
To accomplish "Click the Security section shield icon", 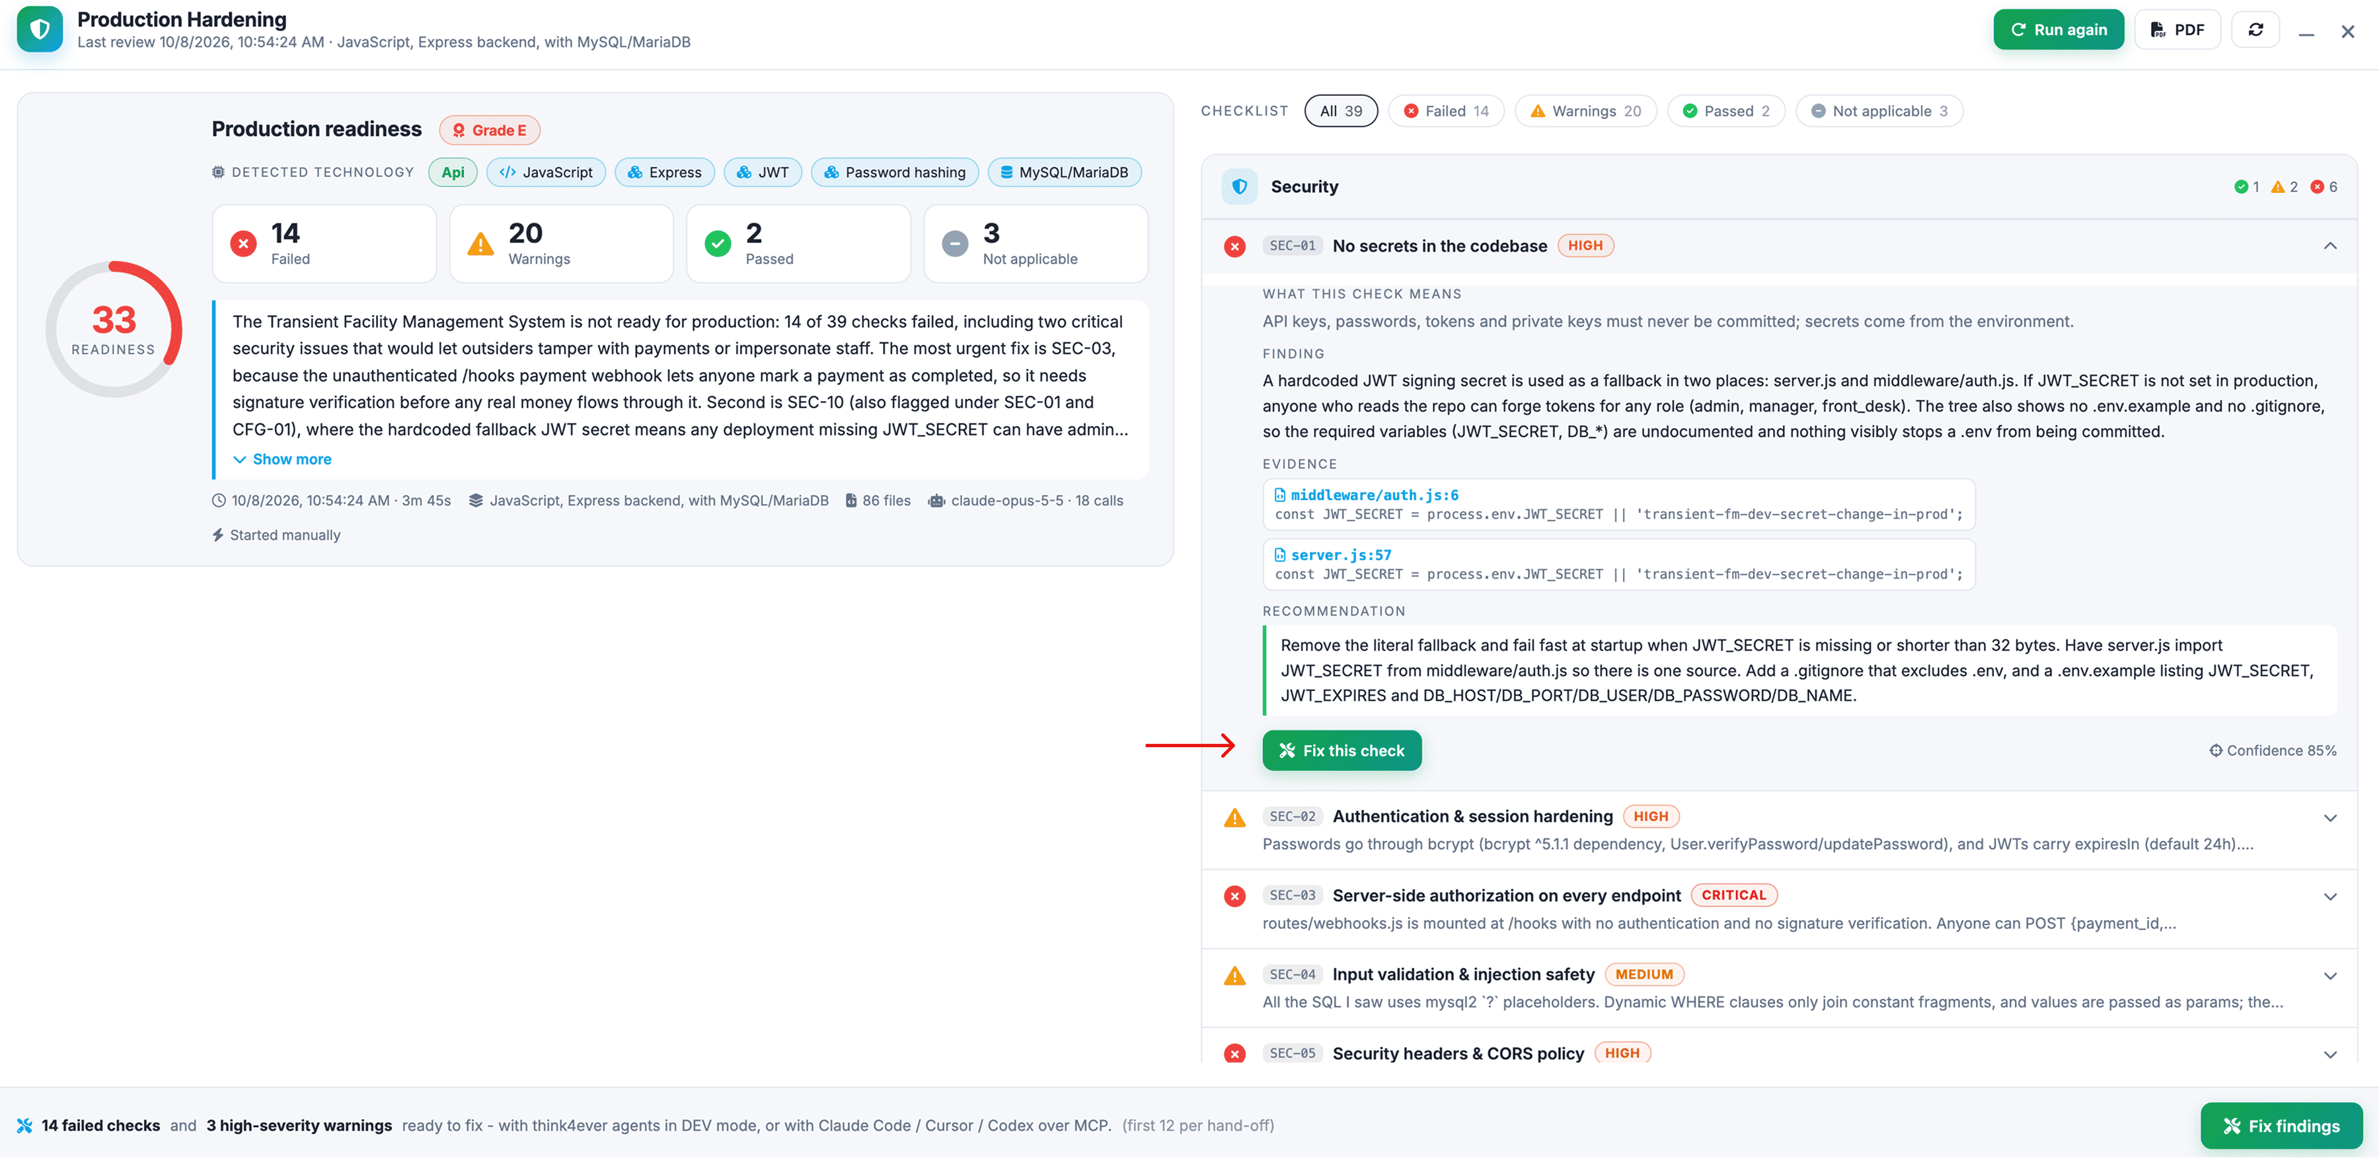I will coord(1239,186).
